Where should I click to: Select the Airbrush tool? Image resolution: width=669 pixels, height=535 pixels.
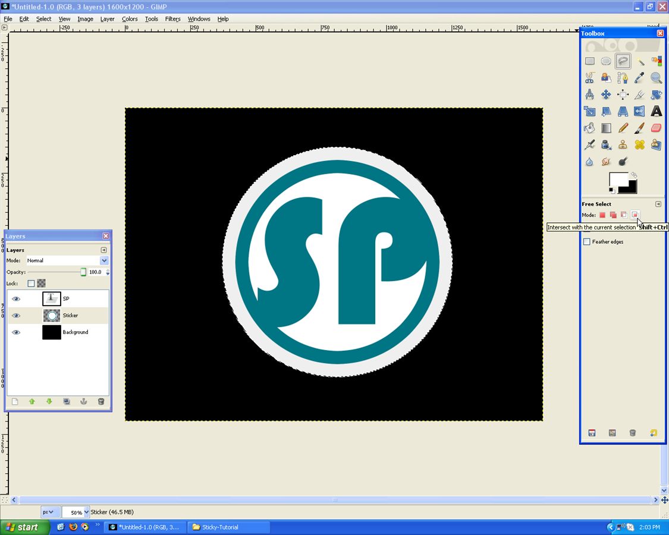590,144
